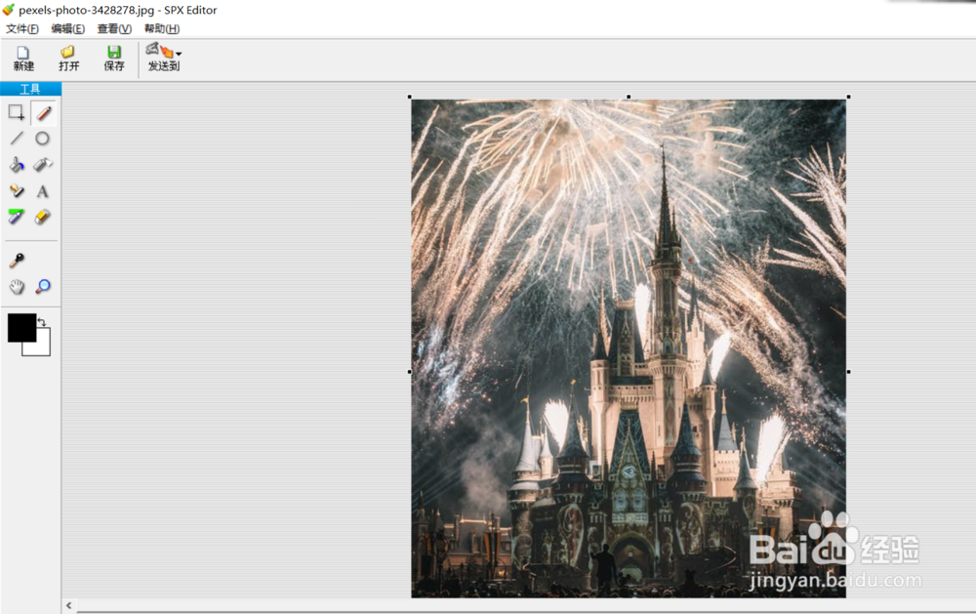
Task: Click the horizontal scrollbar left arrow
Action: coord(69,605)
